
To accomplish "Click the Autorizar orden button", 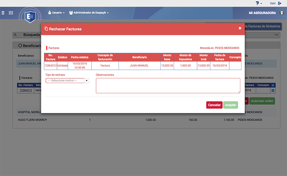I will click(x=262, y=101).
